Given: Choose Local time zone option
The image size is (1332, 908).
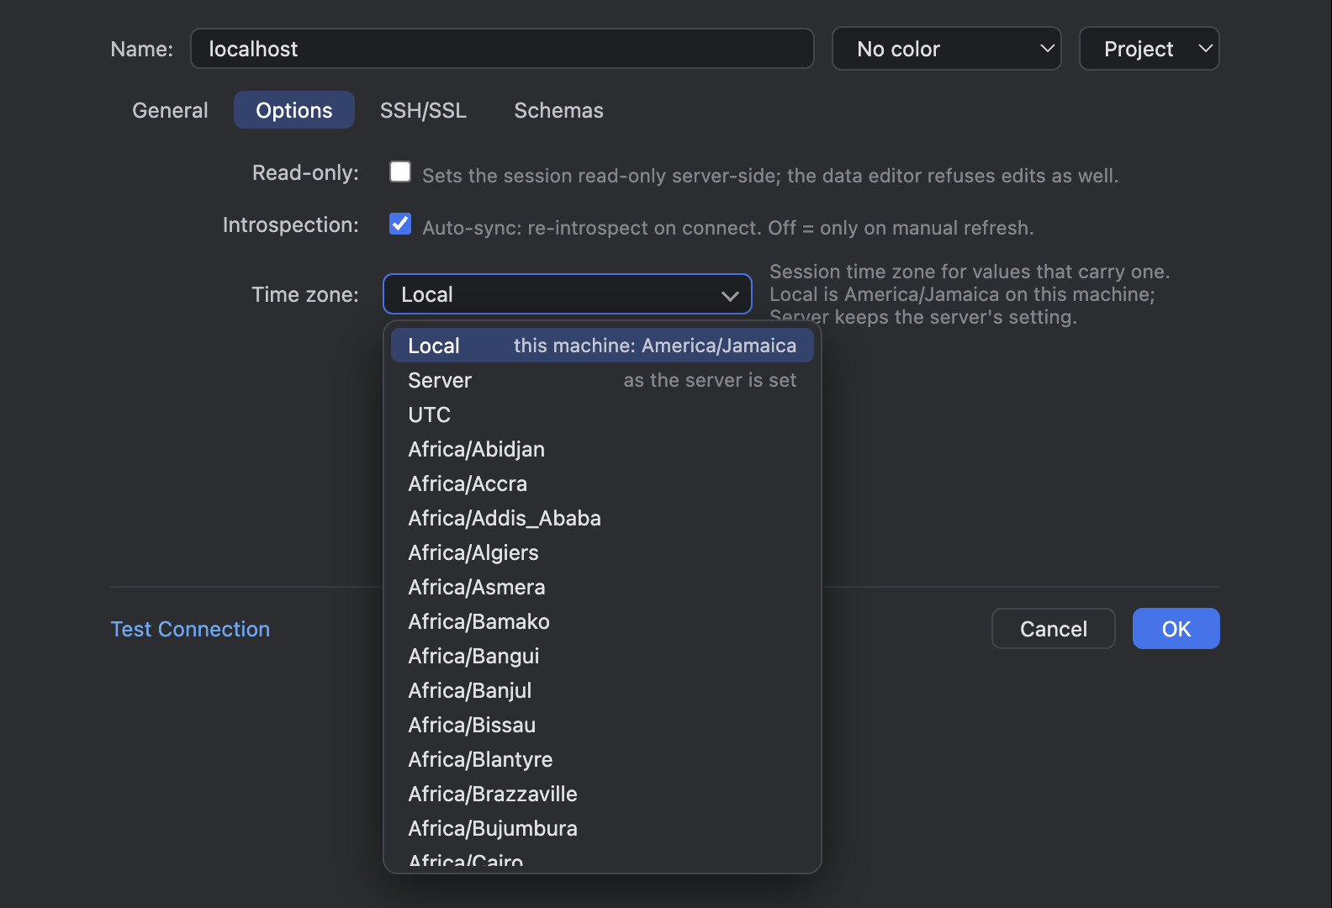Looking at the screenshot, I should [x=602, y=346].
